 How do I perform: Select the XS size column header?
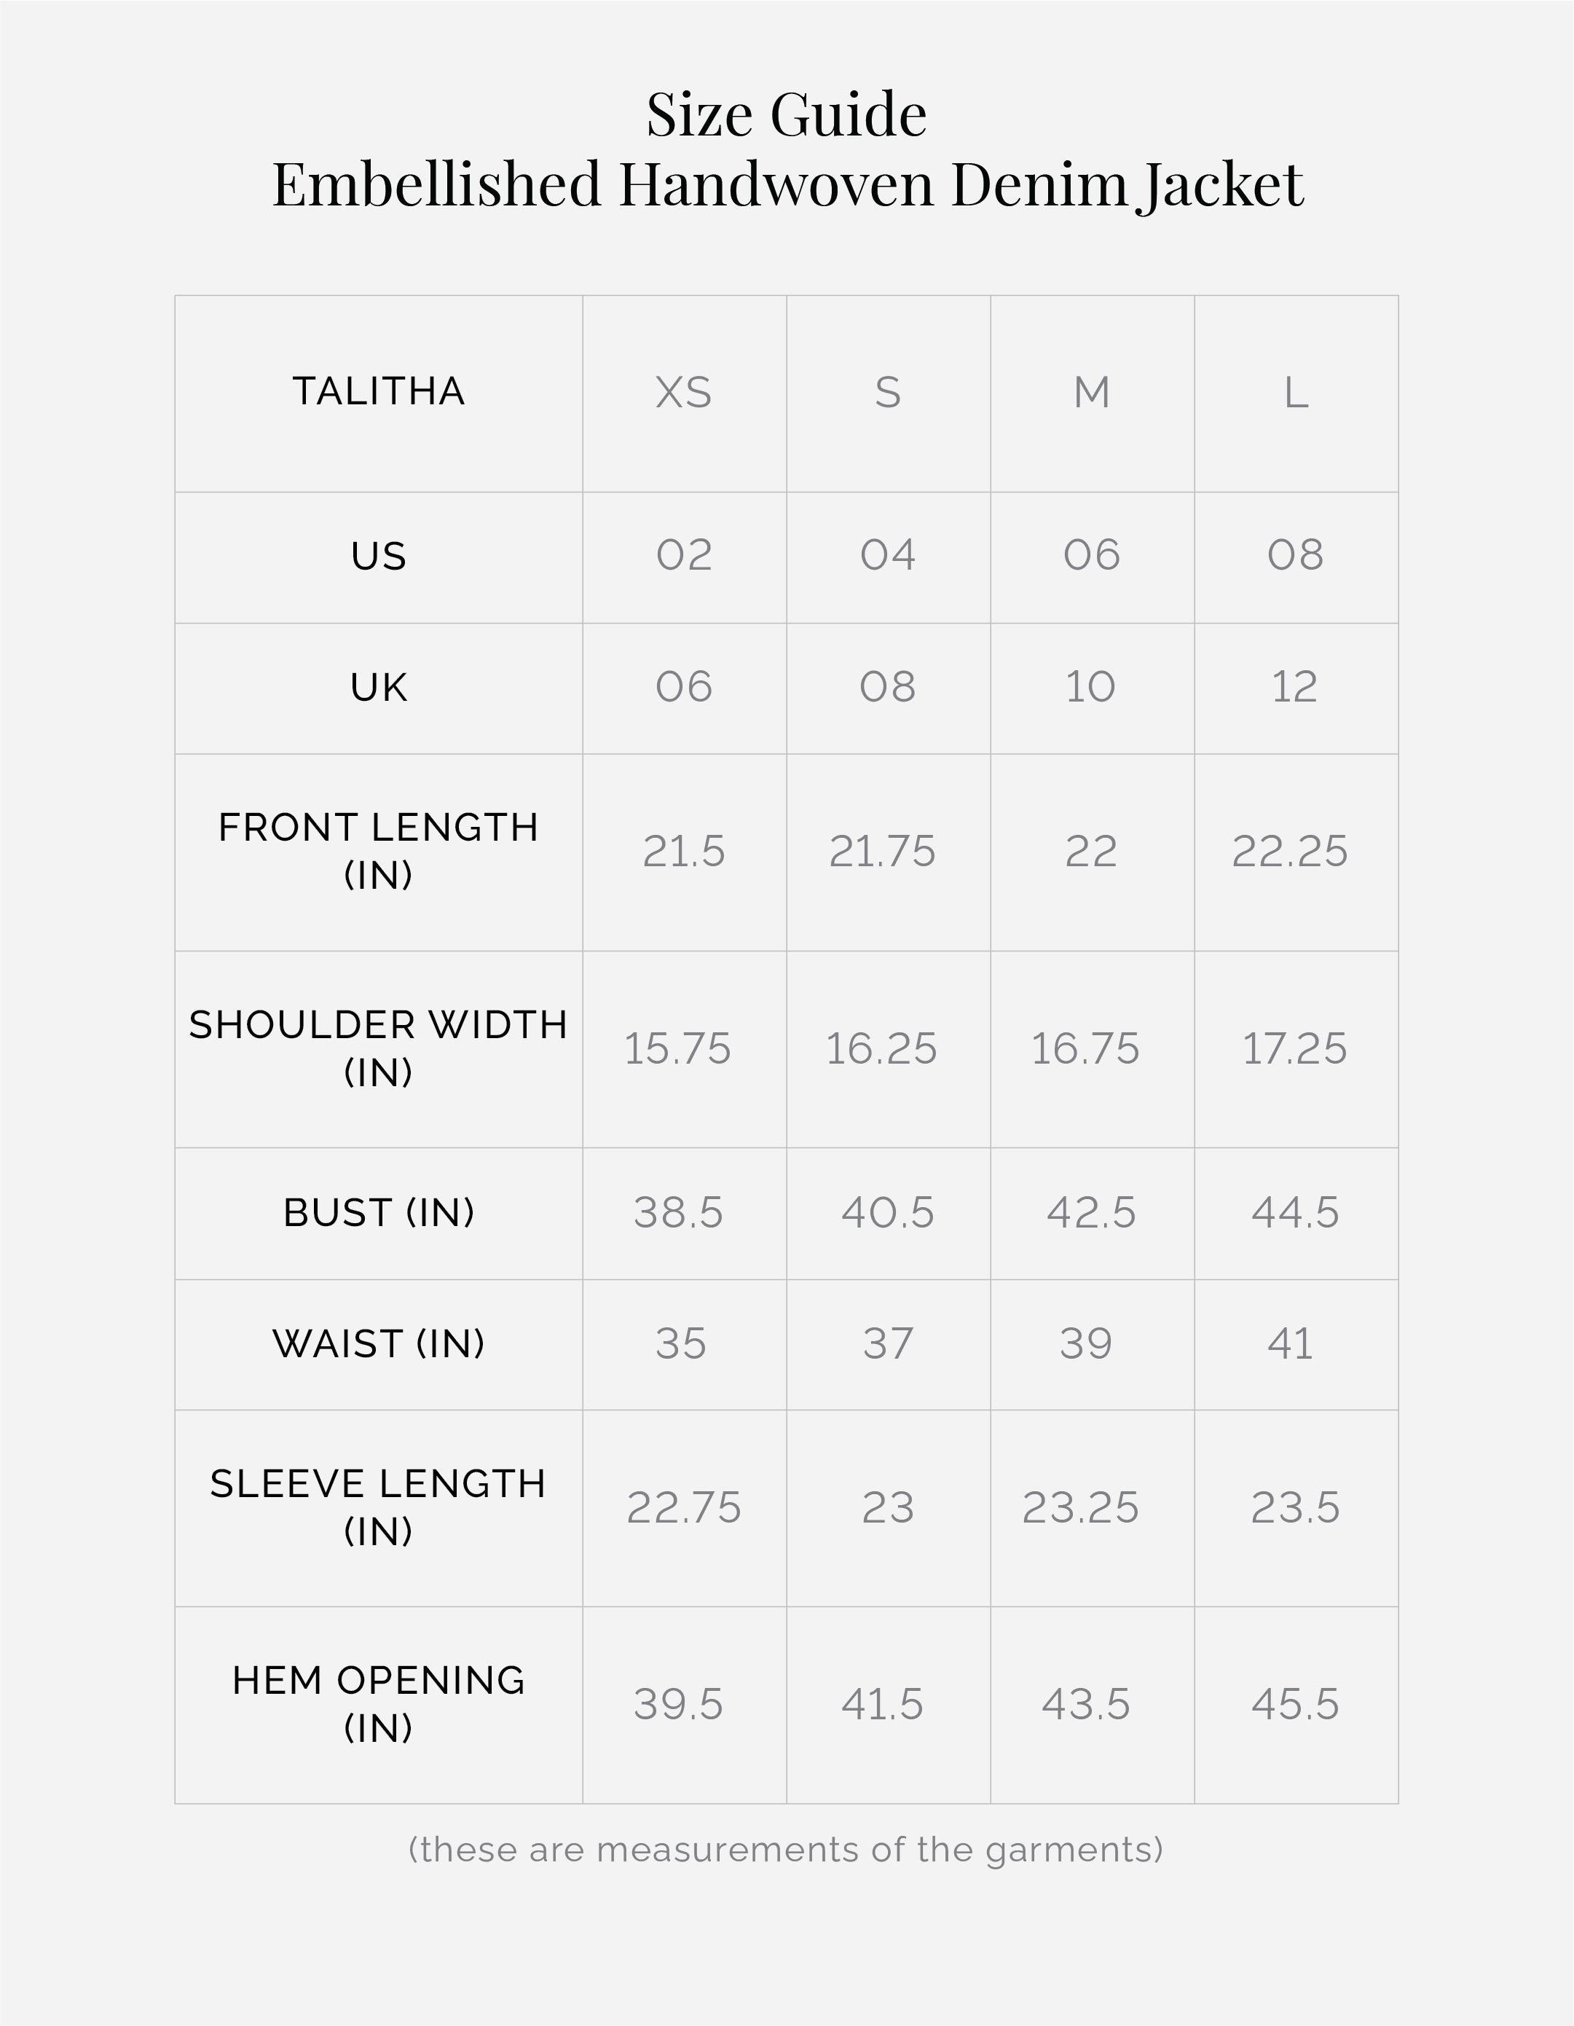(x=684, y=393)
